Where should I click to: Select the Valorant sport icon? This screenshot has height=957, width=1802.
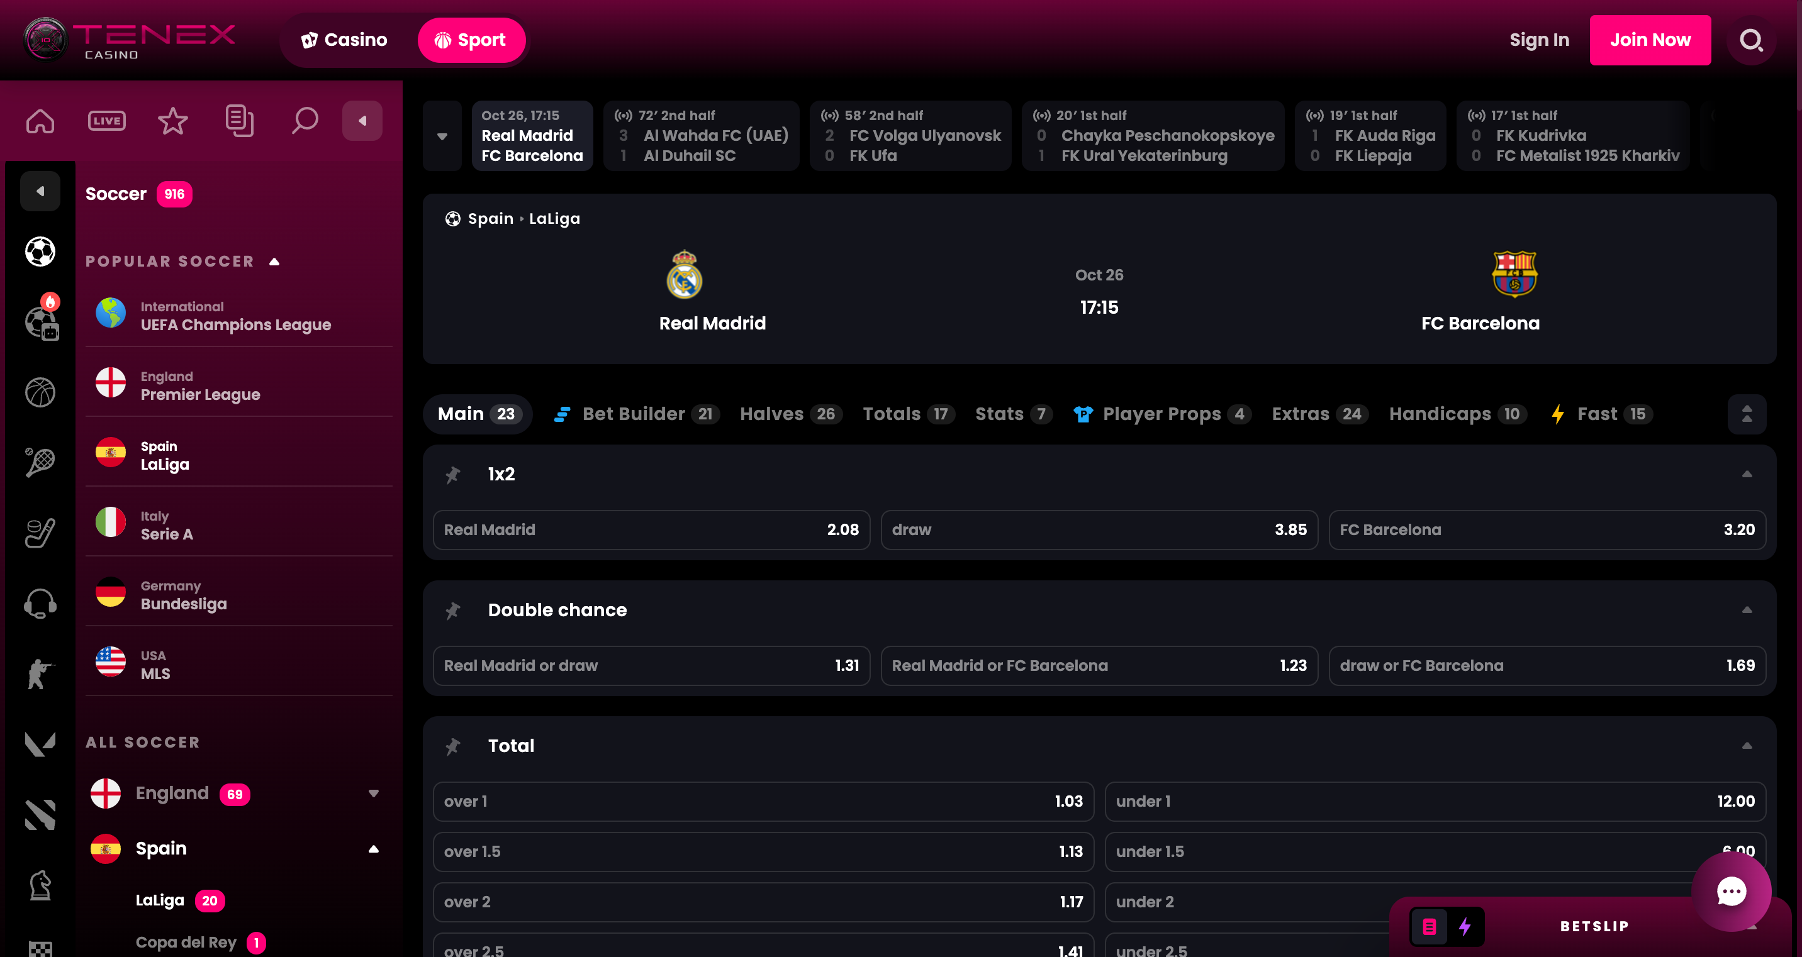(x=40, y=744)
